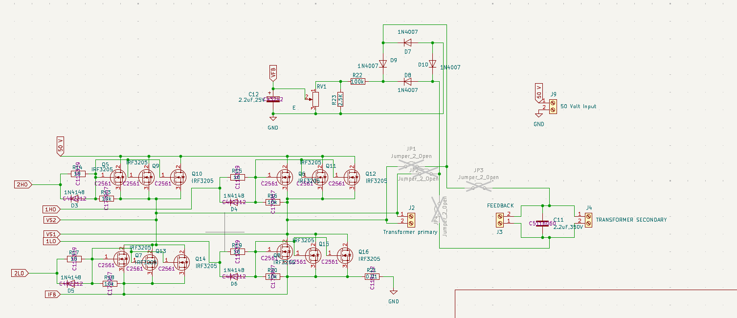737x318 pixels.
Task: Select MOSFET Q15 symbol
Action: tap(313, 254)
